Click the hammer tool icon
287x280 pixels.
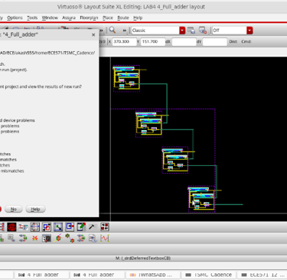tap(92, 226)
